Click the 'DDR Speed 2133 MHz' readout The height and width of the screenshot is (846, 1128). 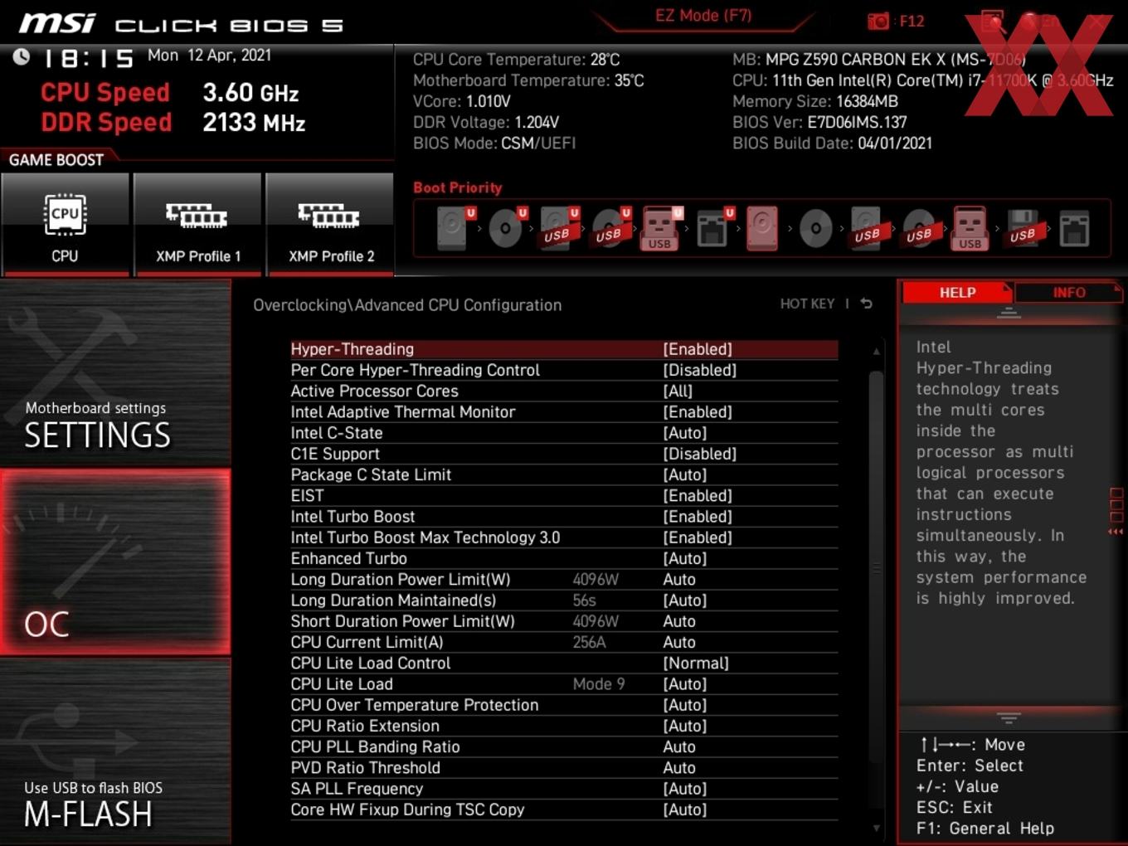173,122
